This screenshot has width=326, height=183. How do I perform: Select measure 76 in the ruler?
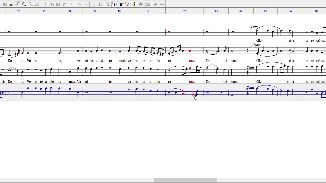pos(19,11)
